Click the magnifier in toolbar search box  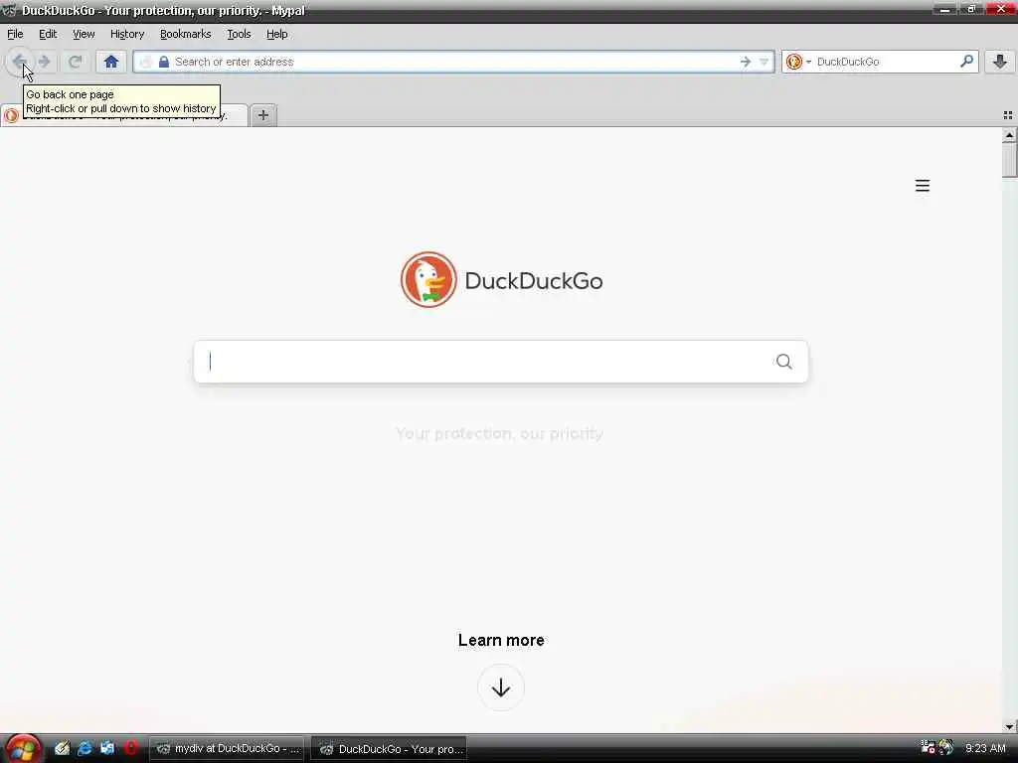966,61
